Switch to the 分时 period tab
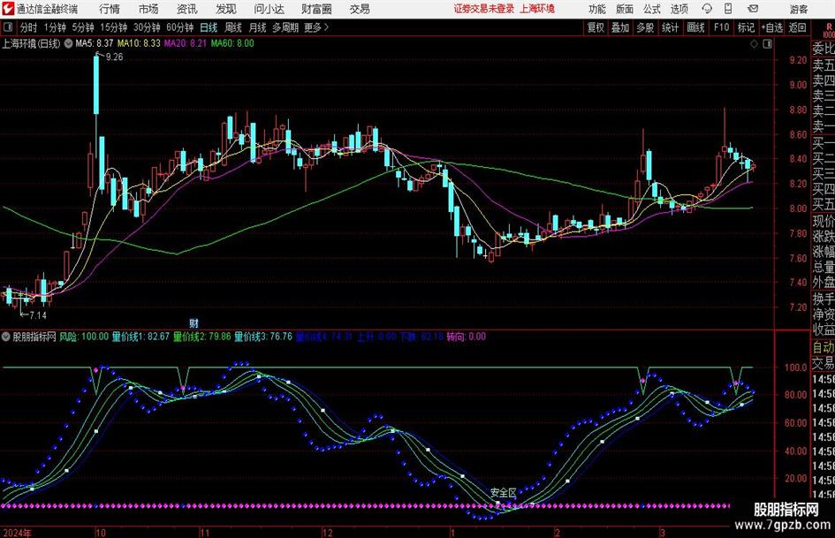This screenshot has height=538, width=835. 29,27
